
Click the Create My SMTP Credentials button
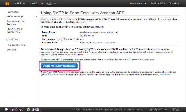pyautogui.click(x=59, y=66)
